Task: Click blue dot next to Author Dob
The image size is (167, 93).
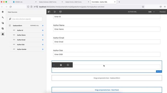Action: 43,44
